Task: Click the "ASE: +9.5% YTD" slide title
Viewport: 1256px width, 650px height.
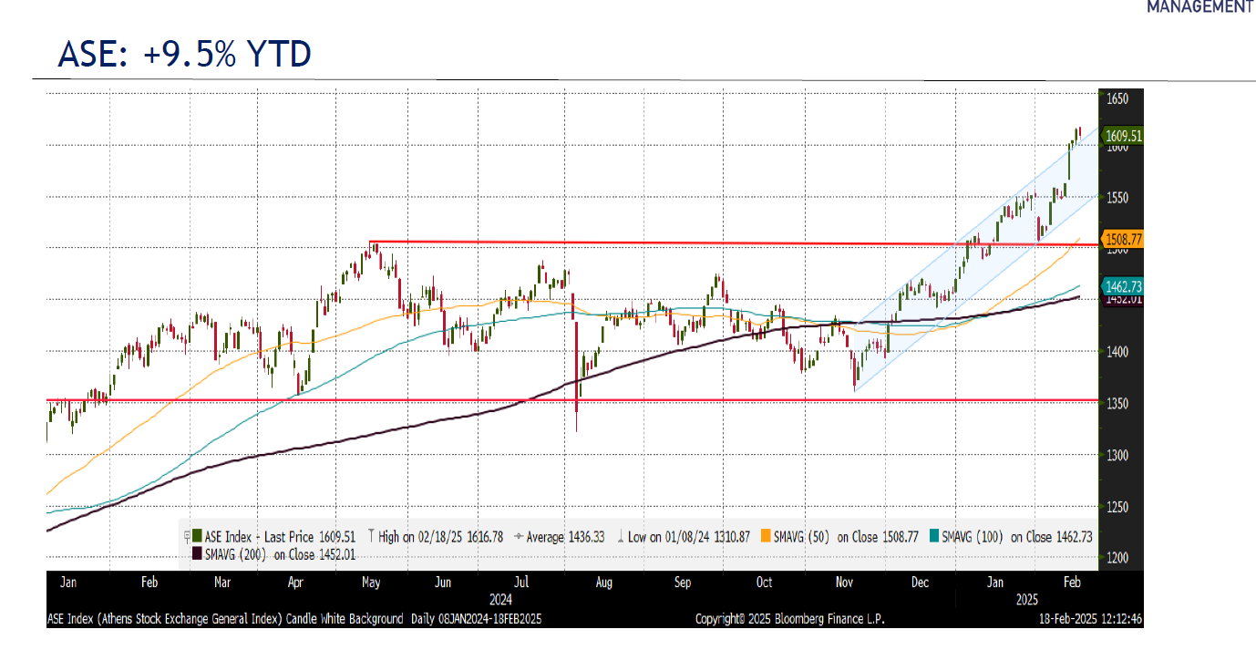Action: click(184, 55)
